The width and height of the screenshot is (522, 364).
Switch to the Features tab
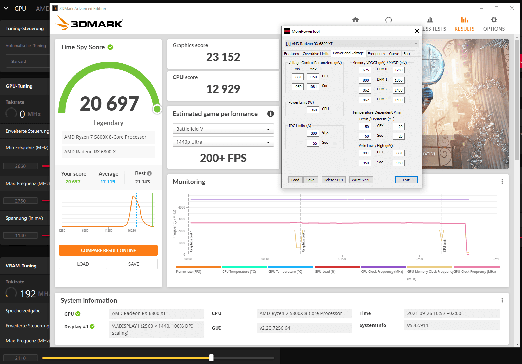pyautogui.click(x=292, y=54)
